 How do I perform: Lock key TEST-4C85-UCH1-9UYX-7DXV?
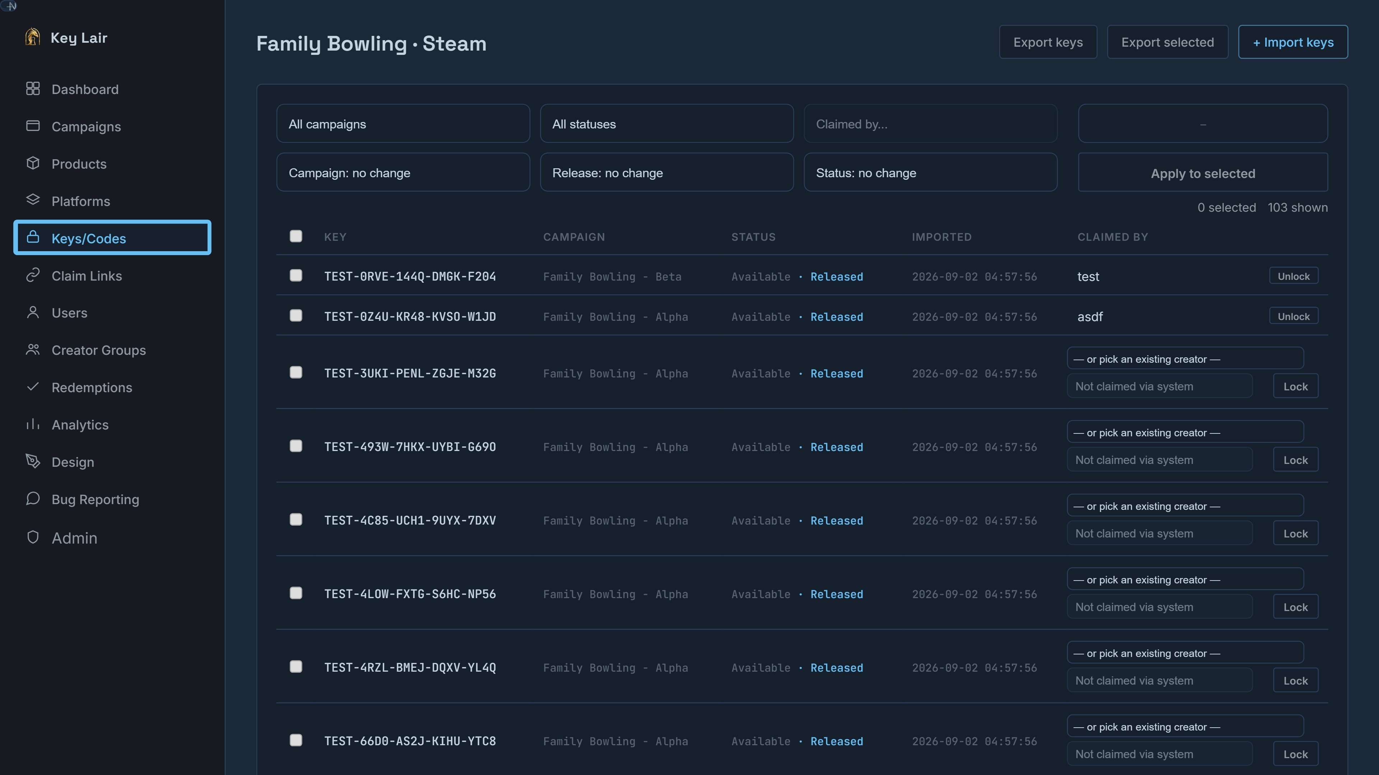pos(1295,533)
